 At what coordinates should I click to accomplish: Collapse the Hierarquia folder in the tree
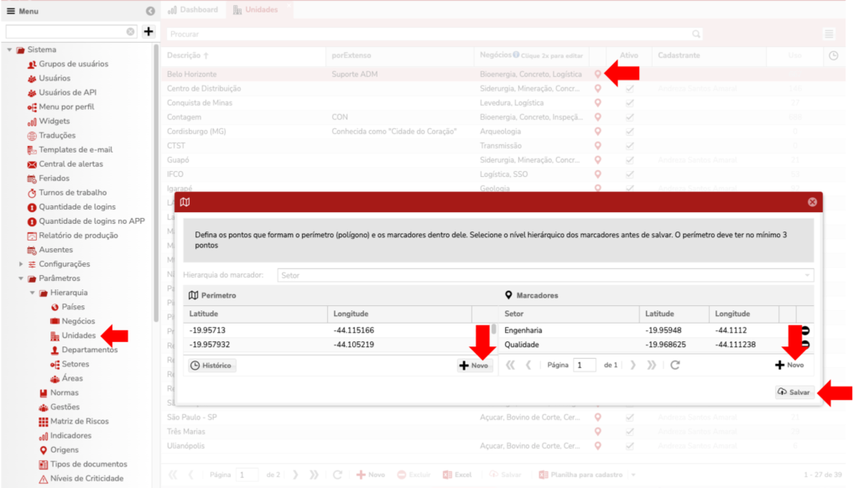tap(33, 293)
